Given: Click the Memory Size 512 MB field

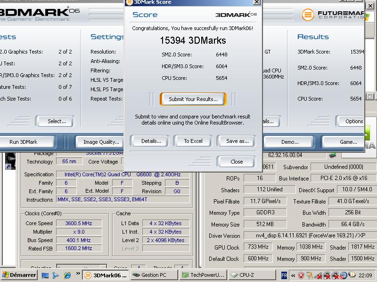Looking at the screenshot, I should pos(265,224).
